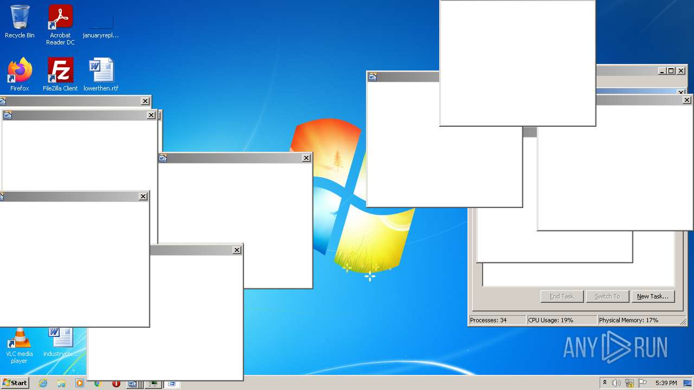The image size is (694, 390).
Task: Switch to Task Manager taskbar button
Action: 153,383
